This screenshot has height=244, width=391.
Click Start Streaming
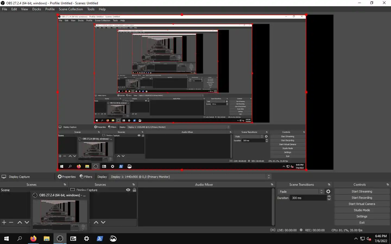coord(362,191)
